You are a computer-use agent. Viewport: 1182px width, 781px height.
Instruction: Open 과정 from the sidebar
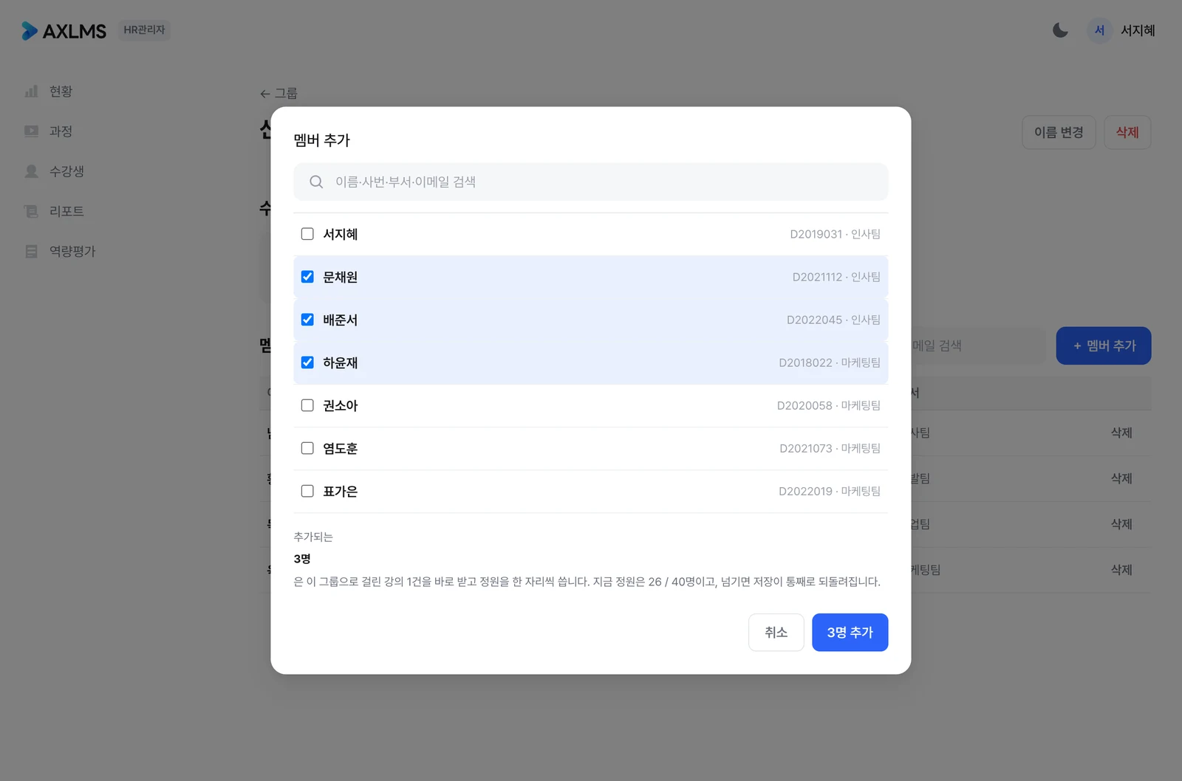point(61,131)
